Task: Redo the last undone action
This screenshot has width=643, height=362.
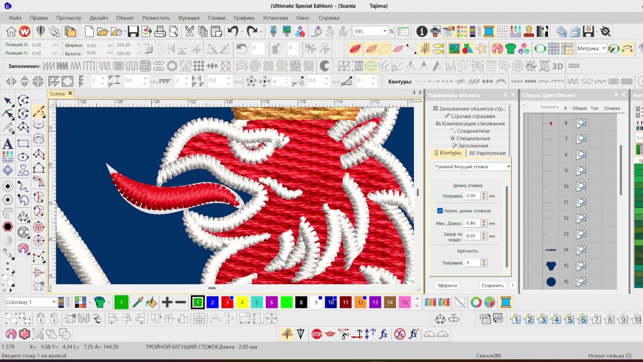Action: coord(251,32)
